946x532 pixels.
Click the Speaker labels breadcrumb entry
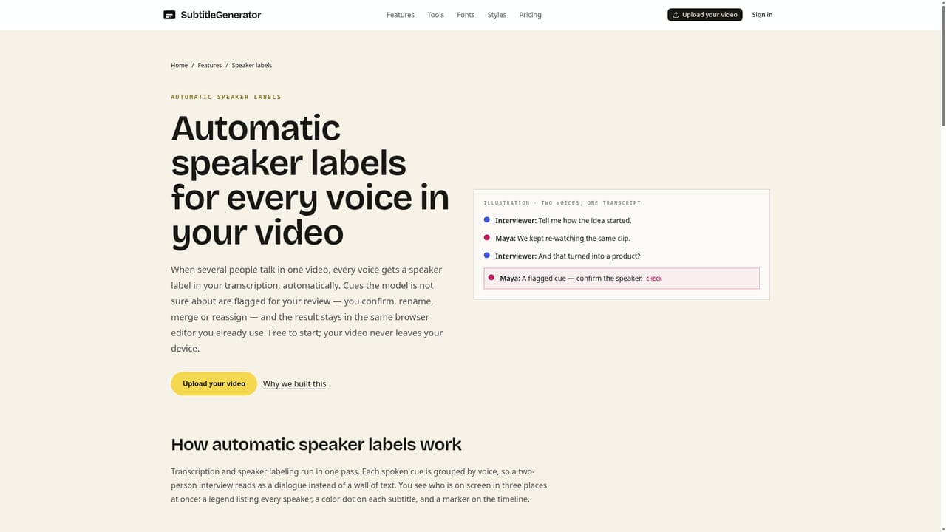click(x=252, y=65)
